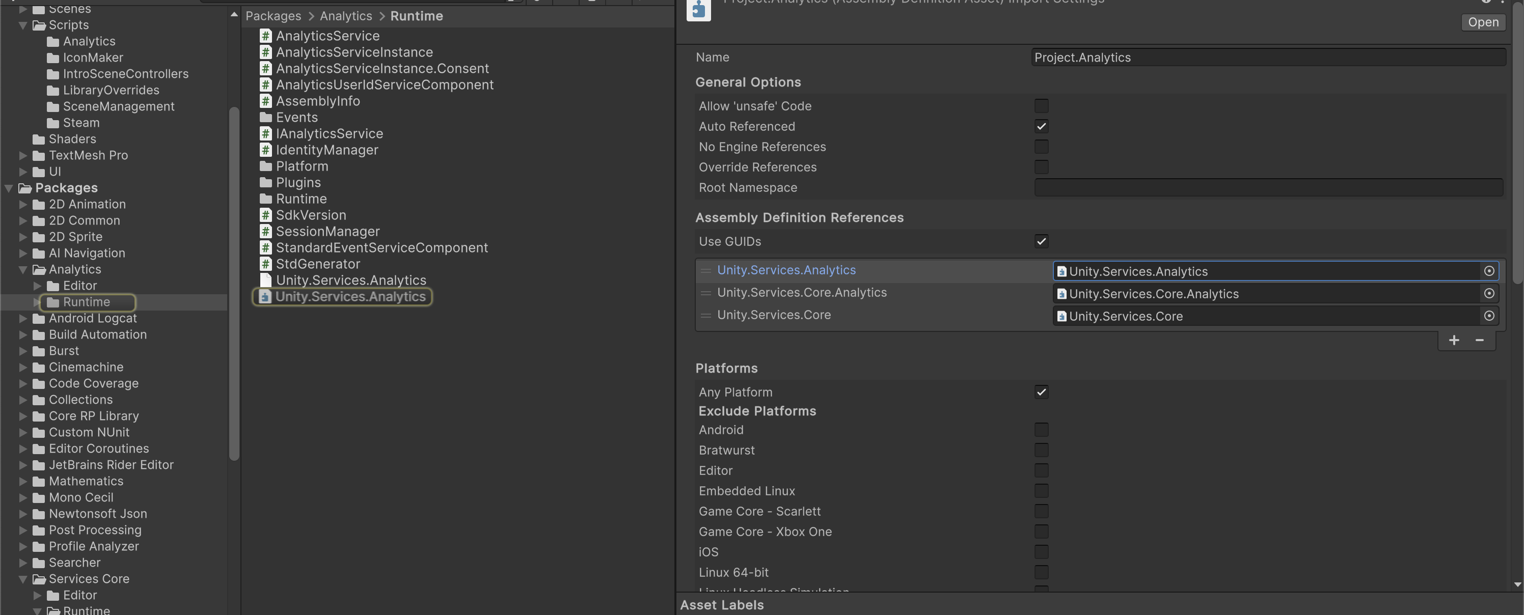The height and width of the screenshot is (615, 1524).
Task: Expand the TextMesh Pro folder
Action: pyautogui.click(x=23, y=155)
